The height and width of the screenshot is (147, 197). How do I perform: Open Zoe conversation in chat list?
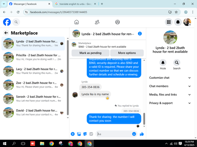pyautogui.click(x=33, y=85)
